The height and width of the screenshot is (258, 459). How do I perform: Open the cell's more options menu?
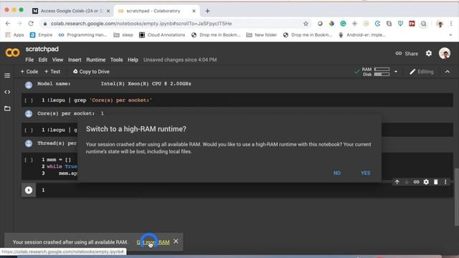(x=445, y=182)
